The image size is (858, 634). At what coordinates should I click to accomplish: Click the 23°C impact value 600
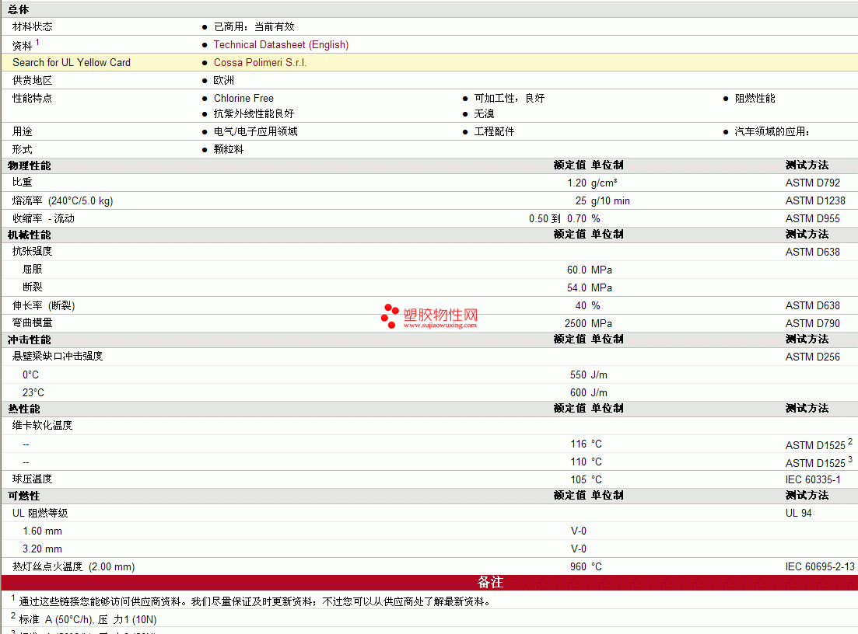tap(579, 393)
